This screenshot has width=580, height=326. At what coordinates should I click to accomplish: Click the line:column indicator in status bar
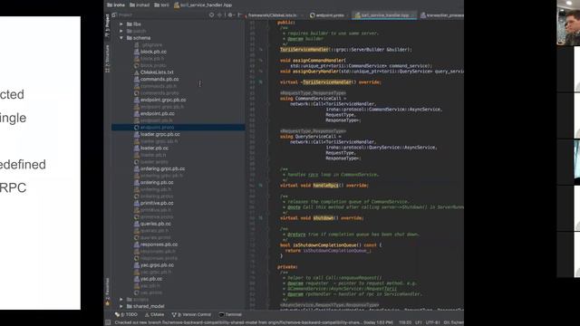pyautogui.click(x=405, y=322)
